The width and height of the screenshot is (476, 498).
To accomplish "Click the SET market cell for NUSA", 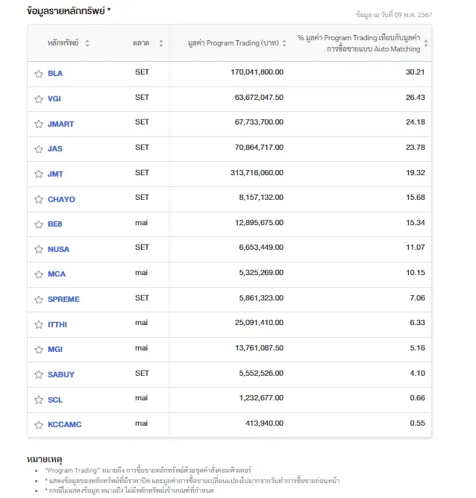I will [142, 247].
